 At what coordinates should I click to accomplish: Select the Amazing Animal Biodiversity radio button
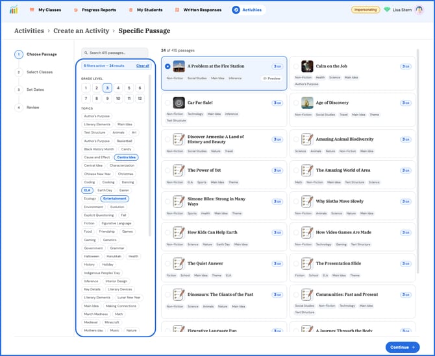click(296, 139)
